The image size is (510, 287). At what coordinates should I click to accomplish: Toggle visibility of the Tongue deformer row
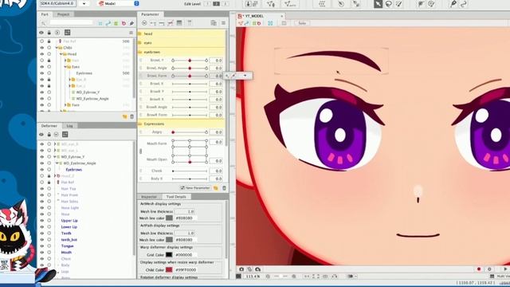(41, 246)
